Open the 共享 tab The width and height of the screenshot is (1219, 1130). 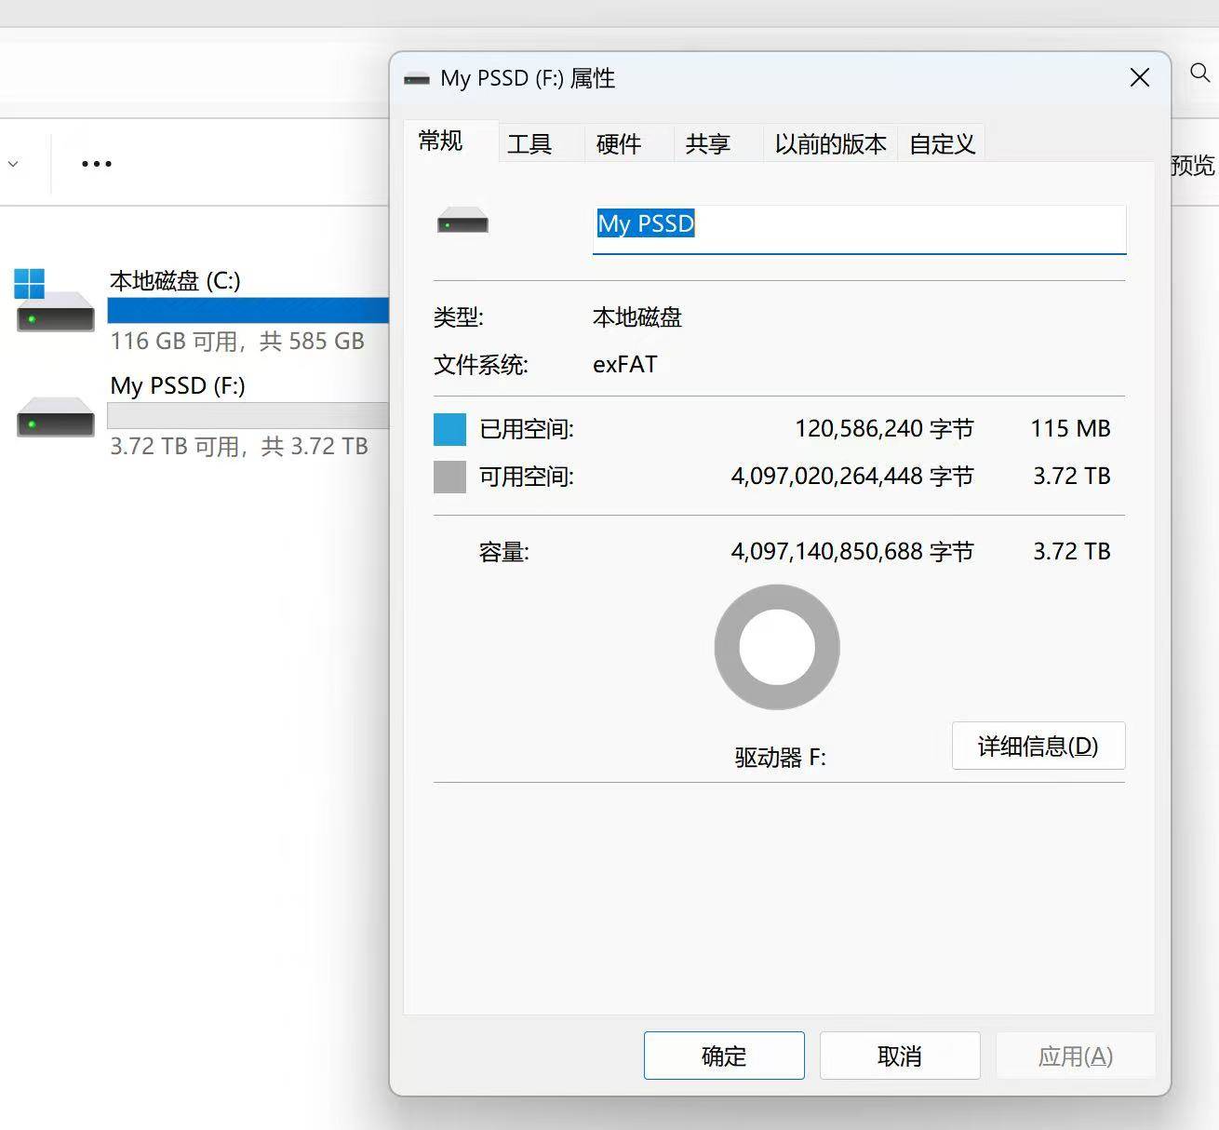(x=707, y=144)
